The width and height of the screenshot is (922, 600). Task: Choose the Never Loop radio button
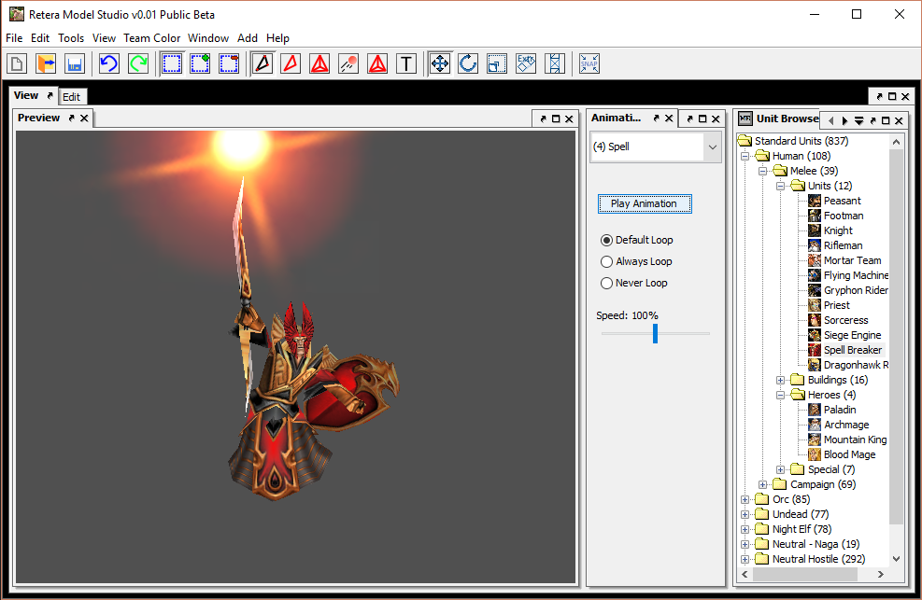(607, 283)
